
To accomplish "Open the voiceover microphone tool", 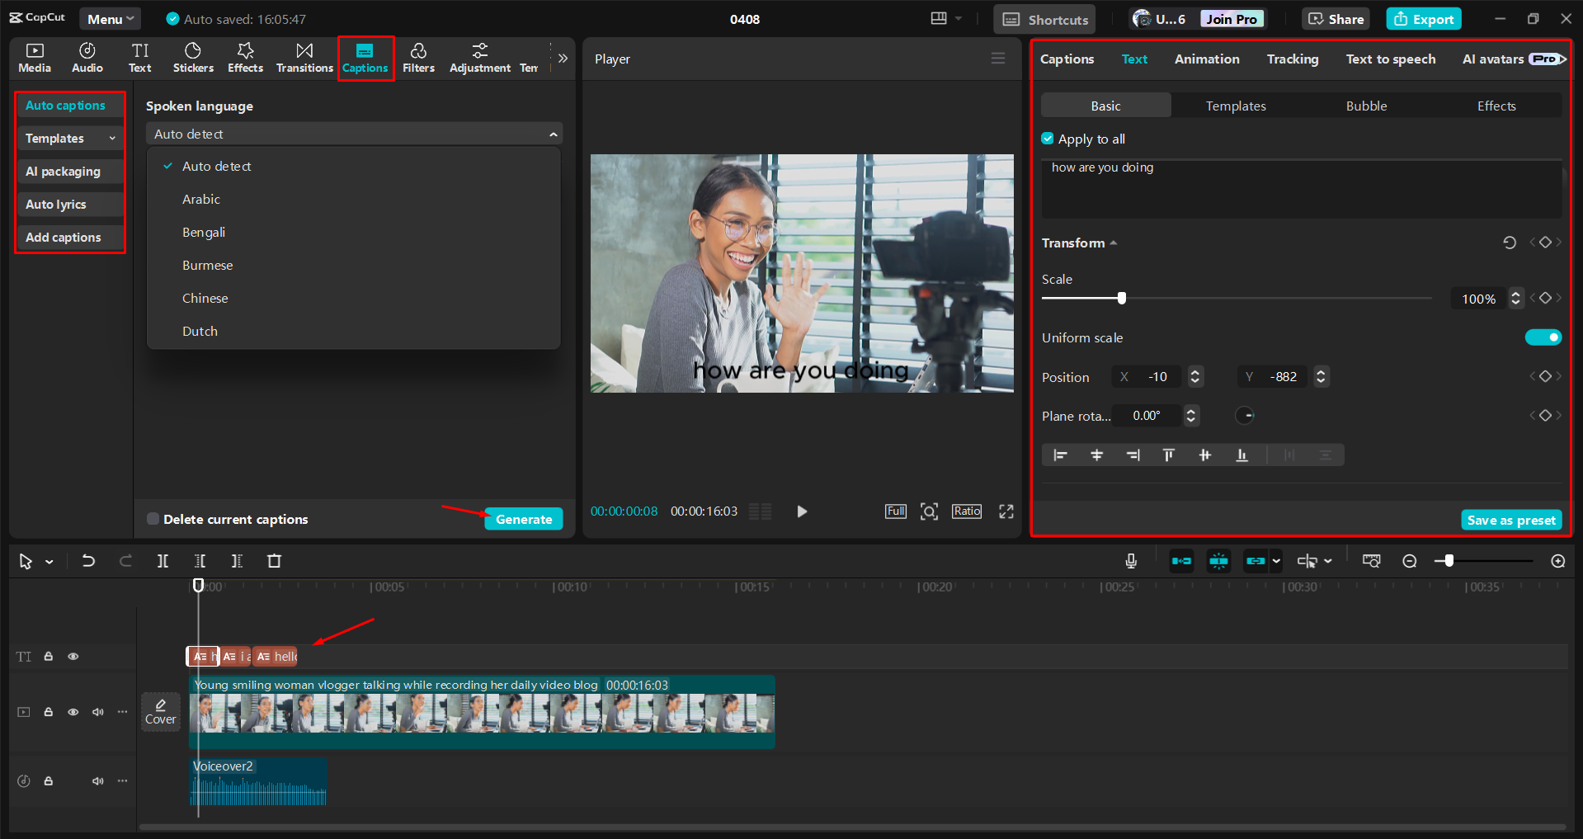I will [1130, 561].
